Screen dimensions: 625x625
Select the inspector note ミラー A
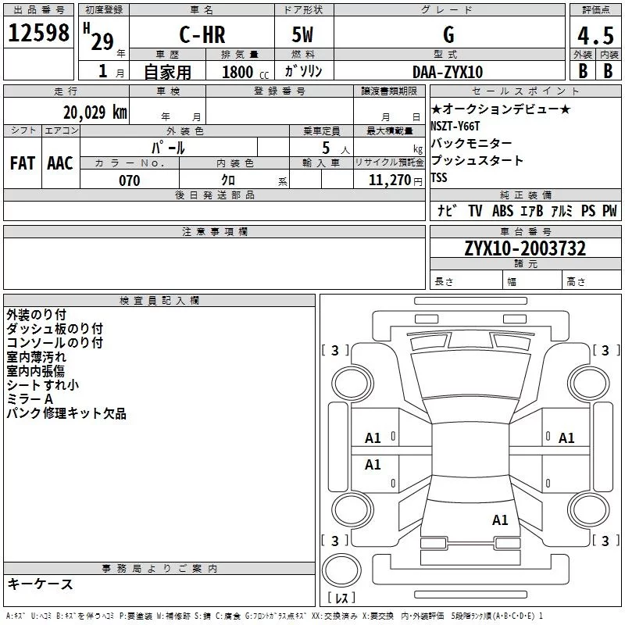tap(30, 398)
